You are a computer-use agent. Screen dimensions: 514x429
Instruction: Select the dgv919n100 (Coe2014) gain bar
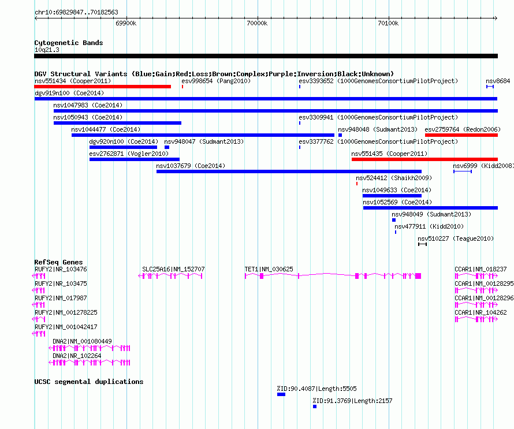pos(266,99)
